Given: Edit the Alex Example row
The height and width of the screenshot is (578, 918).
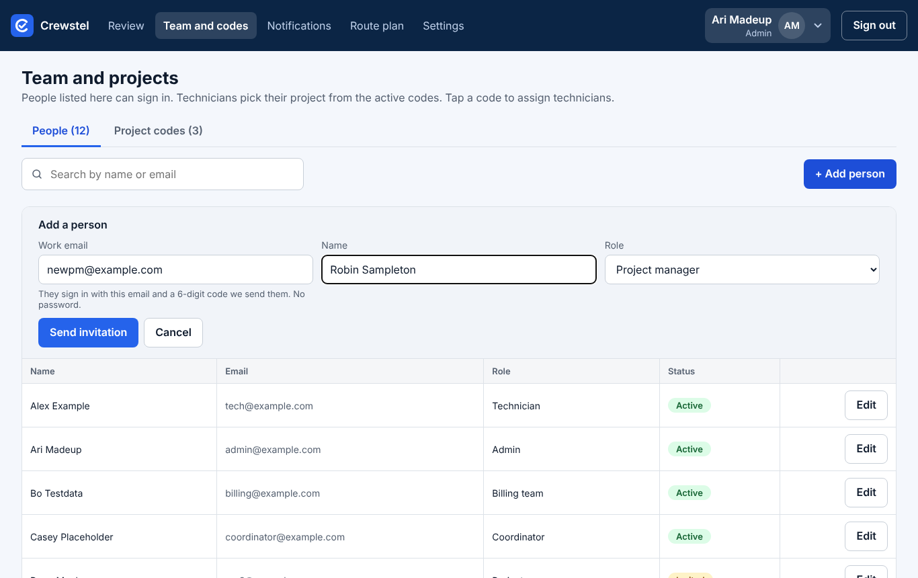Looking at the screenshot, I should tap(866, 405).
